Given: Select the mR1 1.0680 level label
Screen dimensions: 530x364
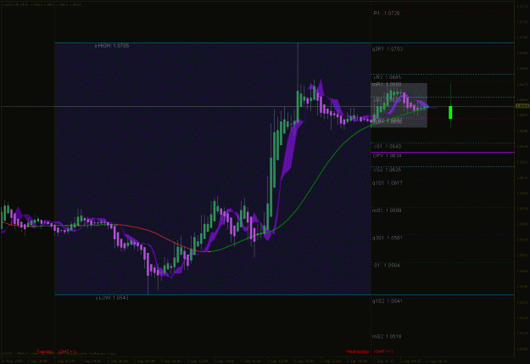Looking at the screenshot, I should tap(387, 84).
